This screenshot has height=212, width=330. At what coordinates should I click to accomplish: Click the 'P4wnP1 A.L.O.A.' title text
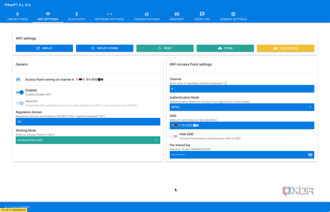pyautogui.click(x=18, y=5)
